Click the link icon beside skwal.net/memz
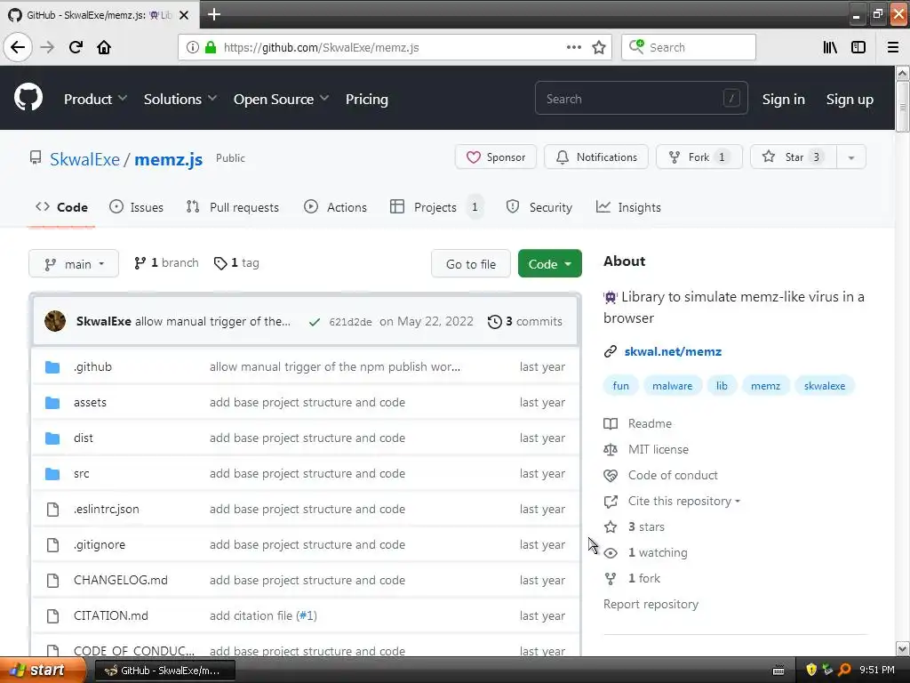This screenshot has width=910, height=683. [610, 351]
